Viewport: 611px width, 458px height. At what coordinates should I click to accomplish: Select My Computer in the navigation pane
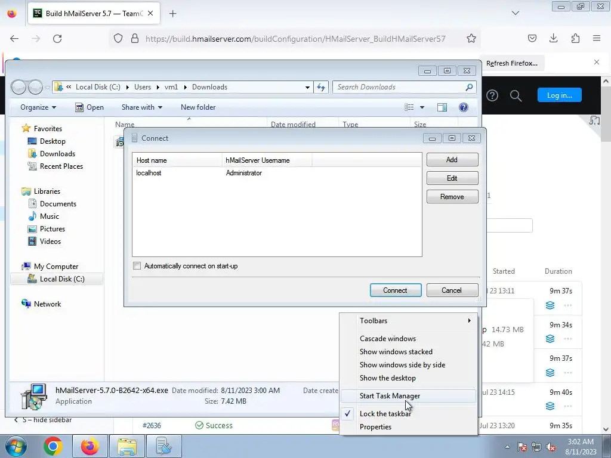coord(50,267)
